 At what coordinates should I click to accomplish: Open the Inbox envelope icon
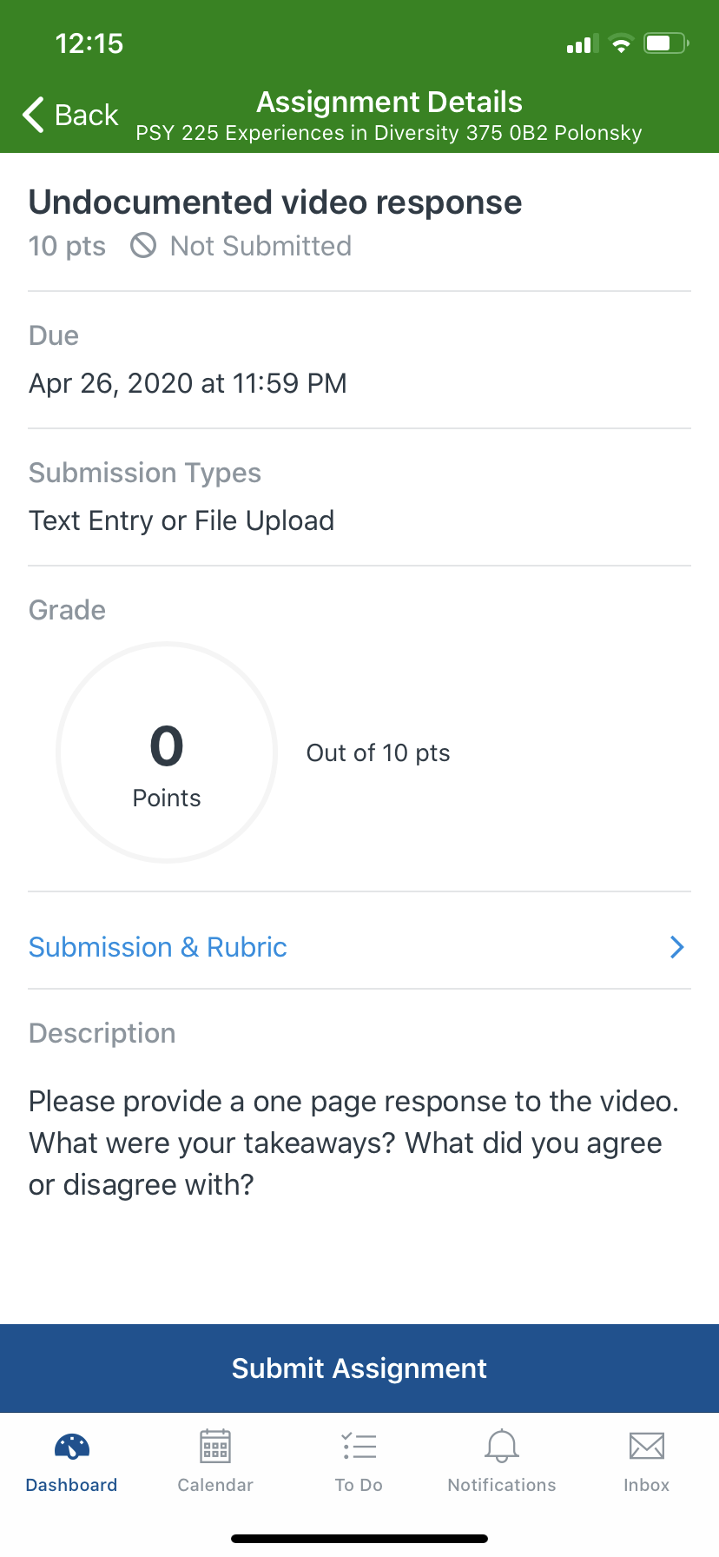pos(647,1447)
